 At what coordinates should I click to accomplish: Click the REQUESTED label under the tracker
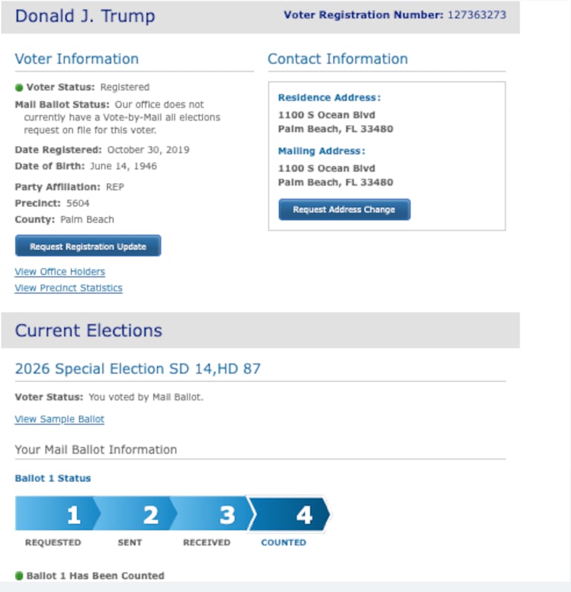tap(53, 543)
